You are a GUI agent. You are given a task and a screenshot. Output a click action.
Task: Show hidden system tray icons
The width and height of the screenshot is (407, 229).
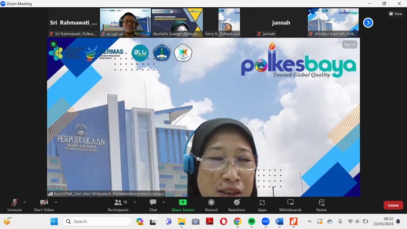309,221
